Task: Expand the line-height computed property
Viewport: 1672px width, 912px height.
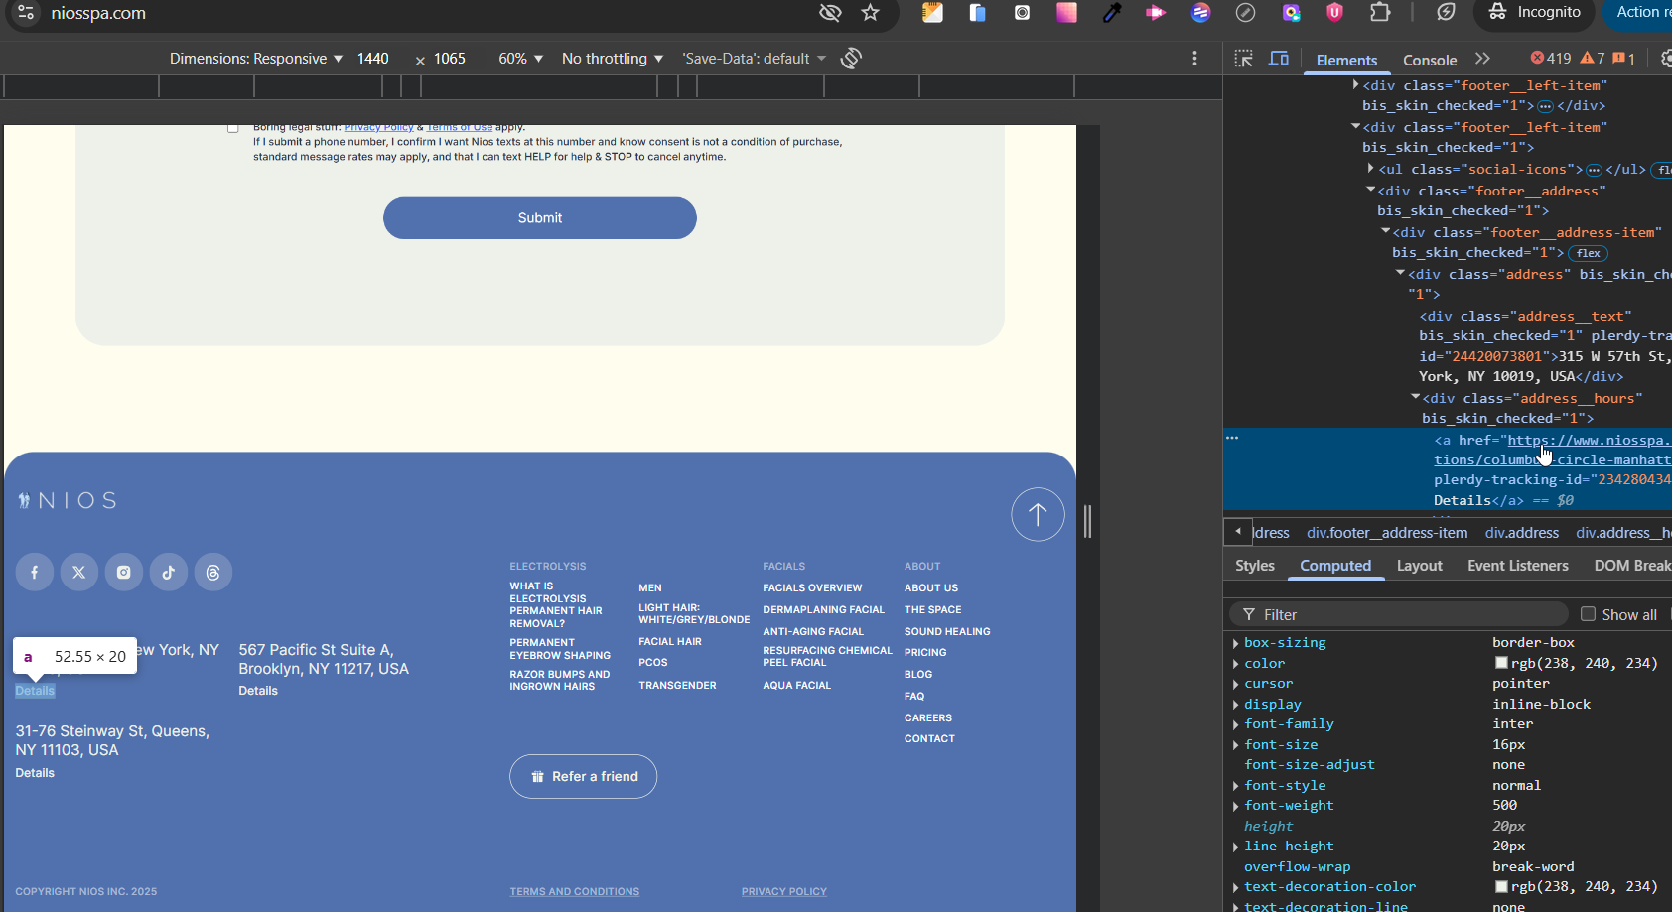Action: pyautogui.click(x=1235, y=847)
